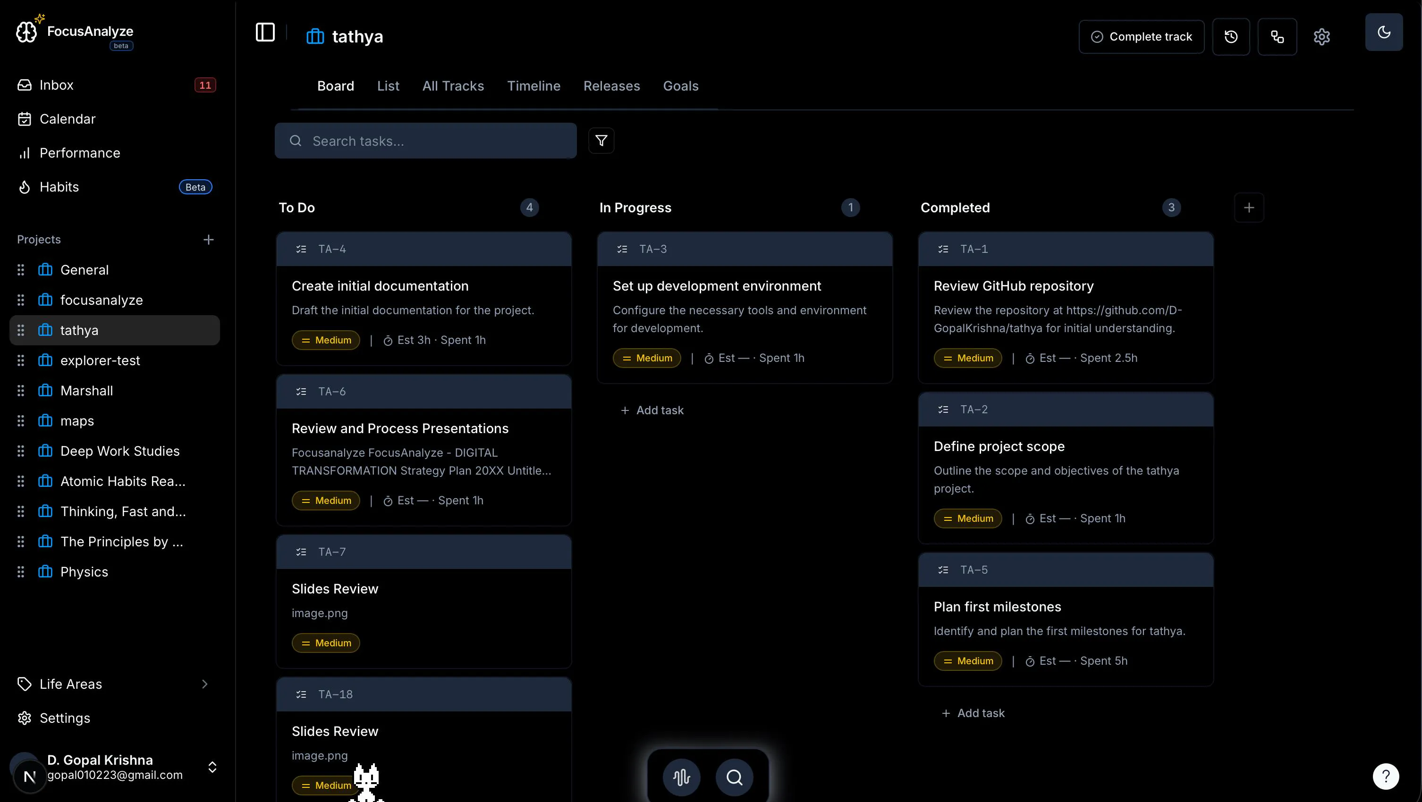Viewport: 1422px width, 802px height.
Task: Click the TA-1 subtask checklist icon
Action: (x=943, y=249)
